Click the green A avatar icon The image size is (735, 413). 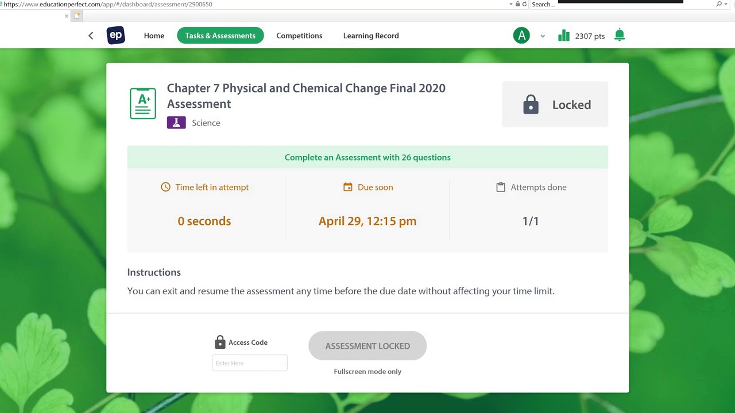[x=521, y=36]
